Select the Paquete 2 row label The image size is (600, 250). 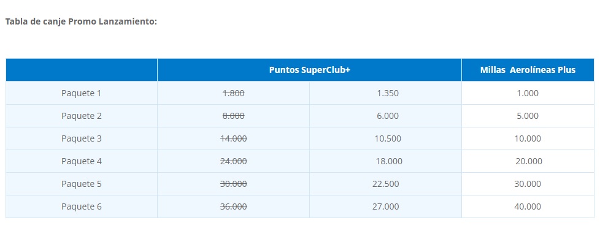[82, 116]
